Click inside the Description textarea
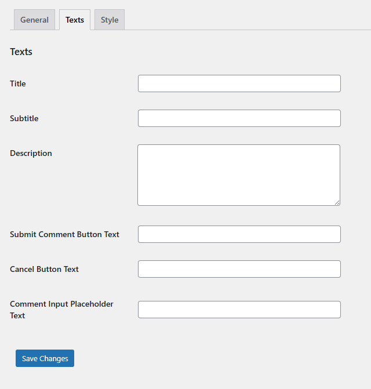This screenshot has width=371, height=389. (x=238, y=174)
